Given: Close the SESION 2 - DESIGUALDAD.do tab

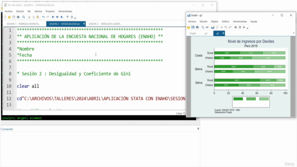Looking at the screenshot, I should pos(84,24).
